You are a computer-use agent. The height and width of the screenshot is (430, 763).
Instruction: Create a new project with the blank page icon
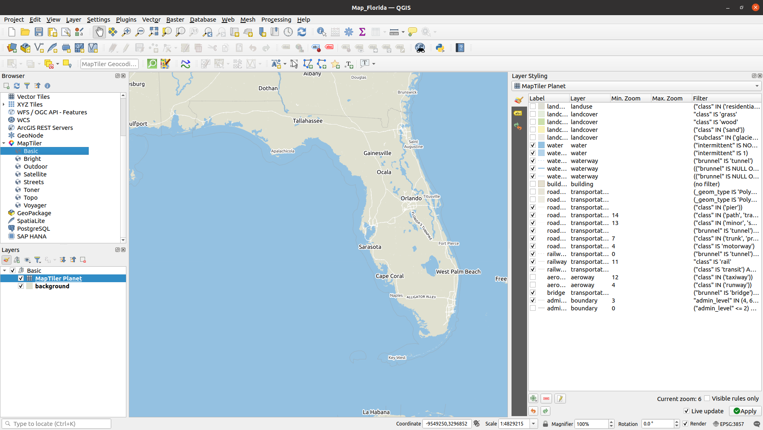click(x=12, y=32)
